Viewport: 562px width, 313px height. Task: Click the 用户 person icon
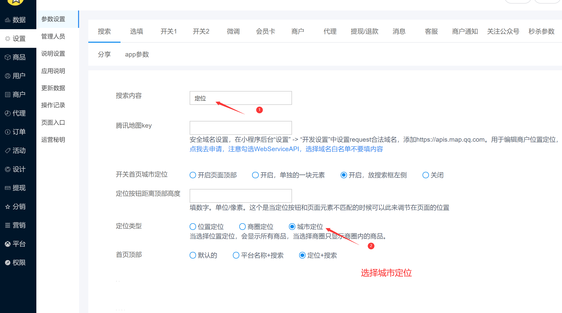[8, 76]
